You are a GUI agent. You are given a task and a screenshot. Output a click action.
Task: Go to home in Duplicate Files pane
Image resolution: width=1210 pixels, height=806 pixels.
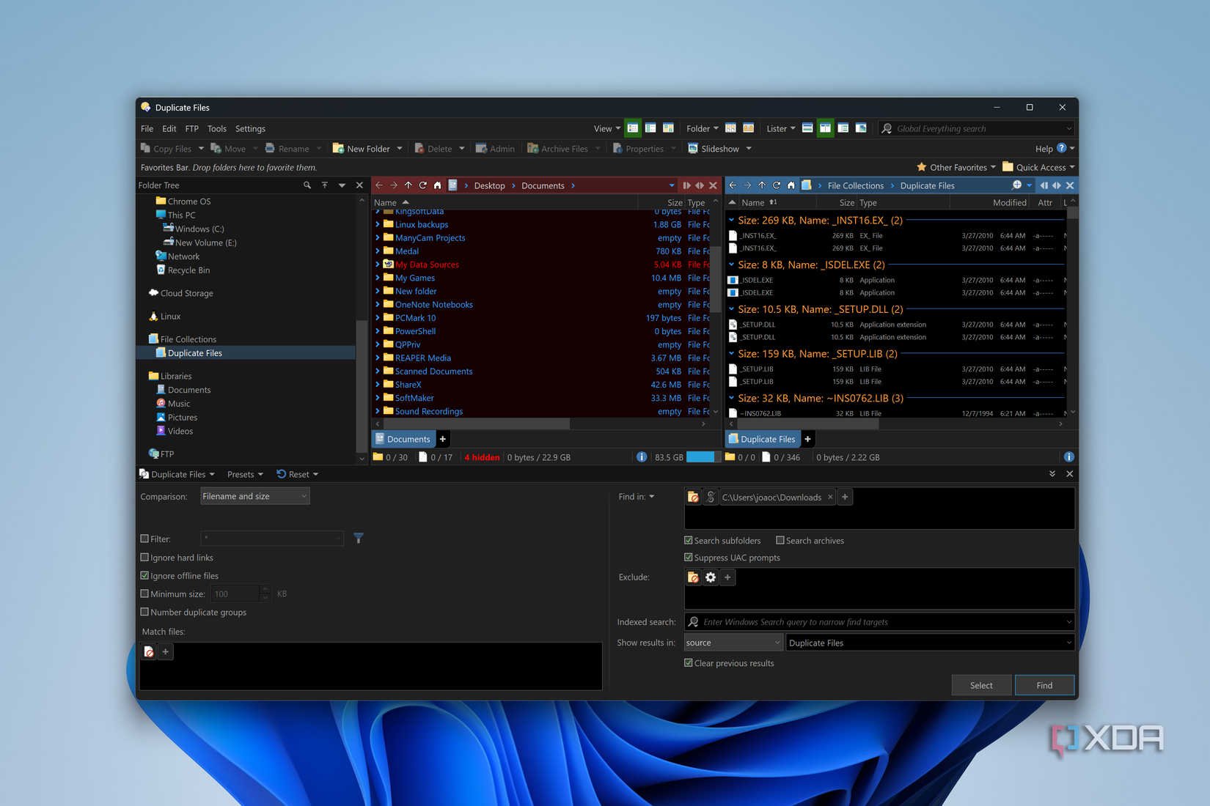[x=791, y=185]
